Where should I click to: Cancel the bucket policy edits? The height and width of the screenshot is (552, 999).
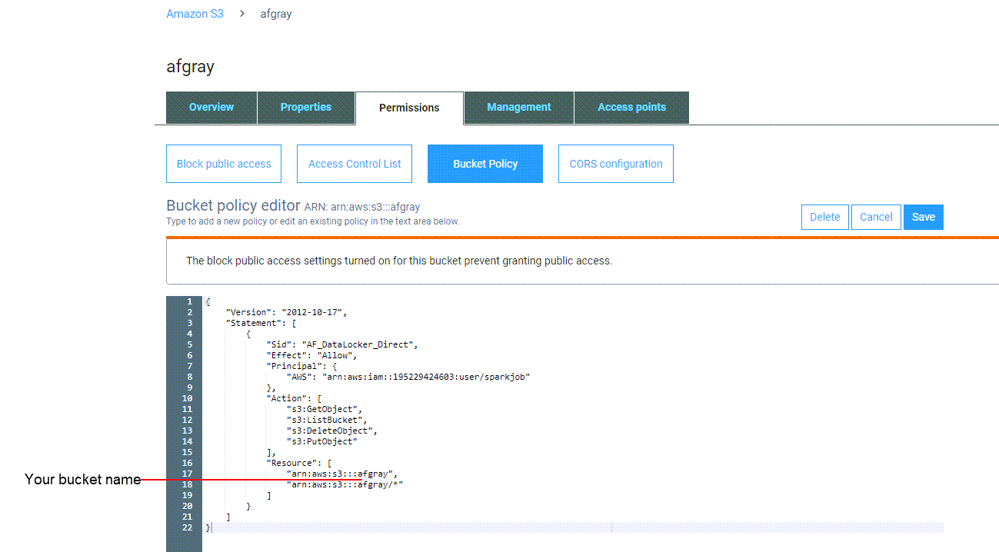click(876, 217)
